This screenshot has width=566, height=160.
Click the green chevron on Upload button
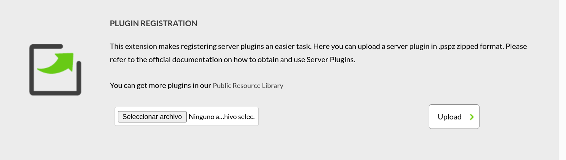click(x=472, y=117)
